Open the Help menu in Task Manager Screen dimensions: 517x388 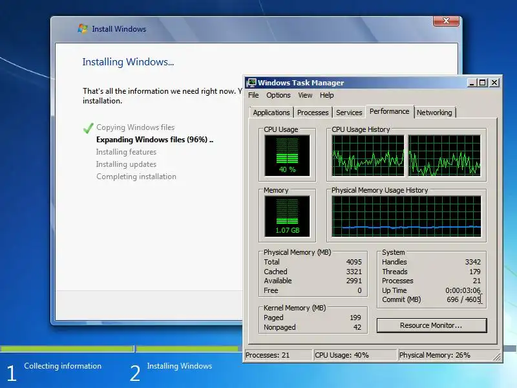coord(326,95)
